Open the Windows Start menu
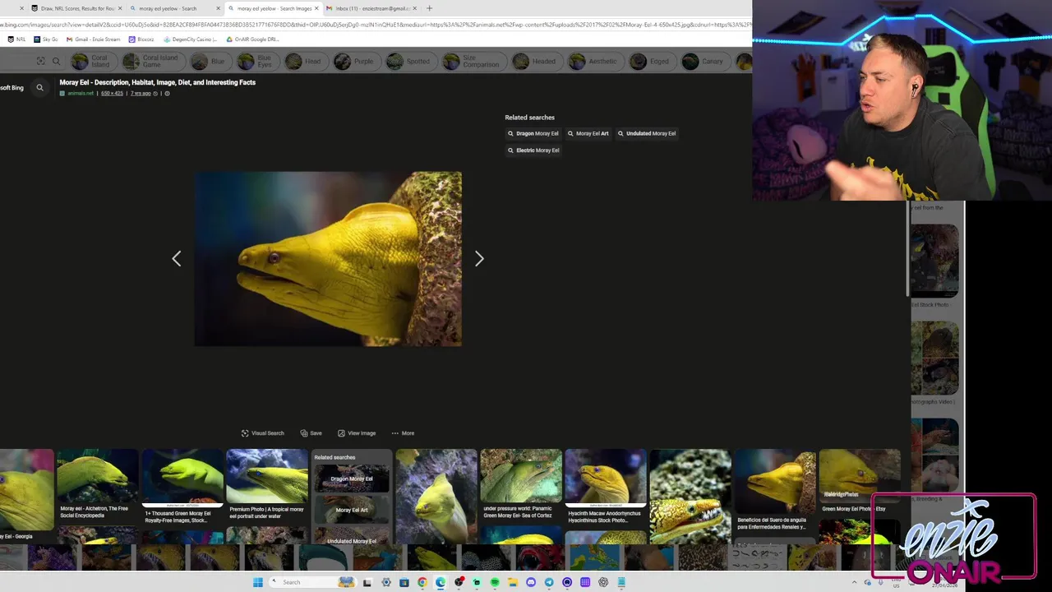Screen dimensions: 1052x592 [258, 582]
